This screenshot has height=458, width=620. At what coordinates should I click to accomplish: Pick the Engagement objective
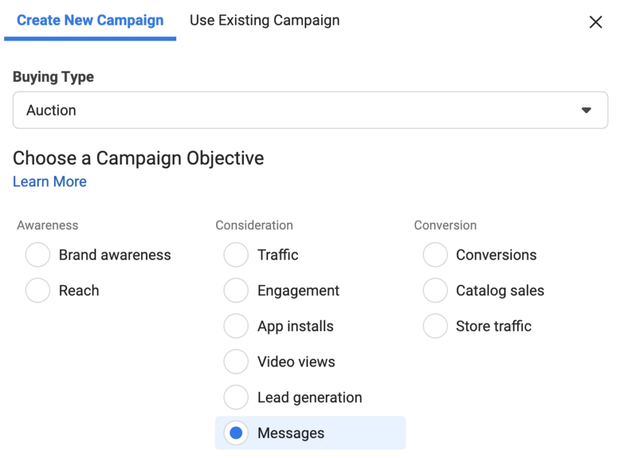pos(236,290)
